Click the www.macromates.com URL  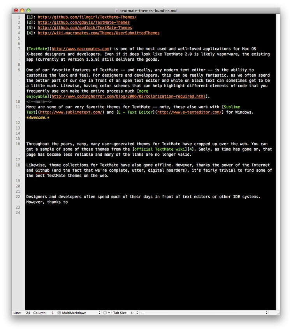pos(80,49)
